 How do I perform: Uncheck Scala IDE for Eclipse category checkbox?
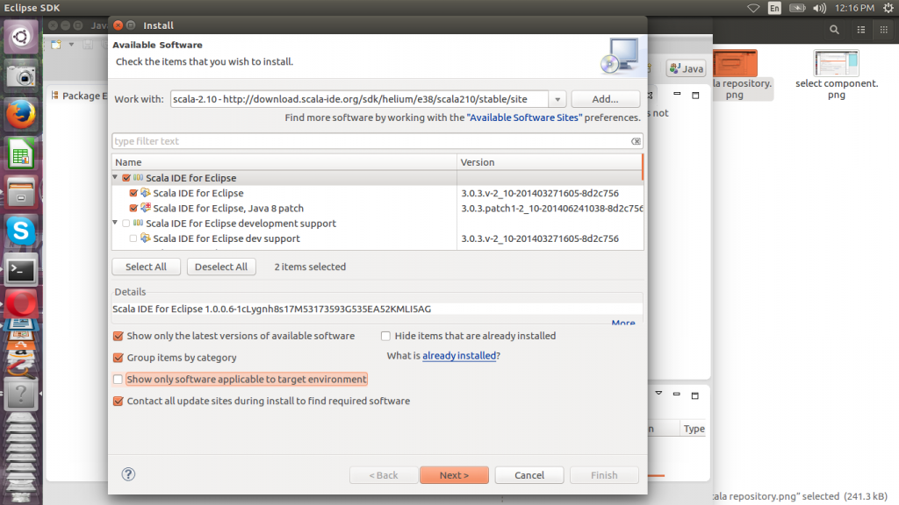pos(126,178)
